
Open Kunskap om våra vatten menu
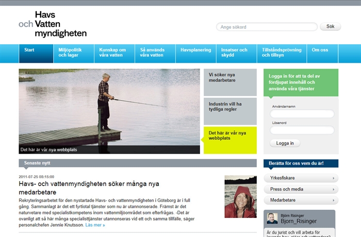point(114,53)
